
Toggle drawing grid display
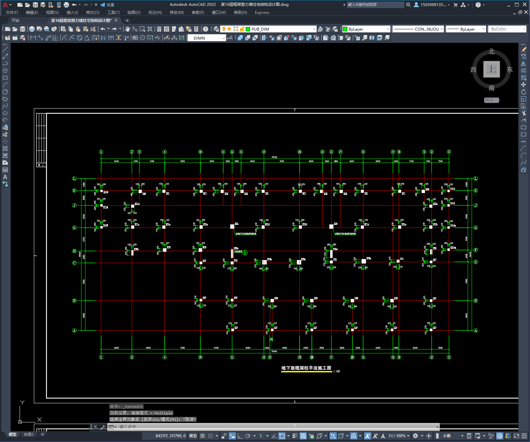(x=202, y=436)
